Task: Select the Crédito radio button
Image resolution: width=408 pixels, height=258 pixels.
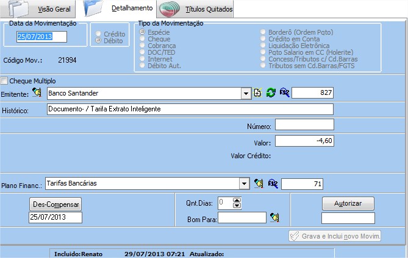Action: tap(98, 33)
